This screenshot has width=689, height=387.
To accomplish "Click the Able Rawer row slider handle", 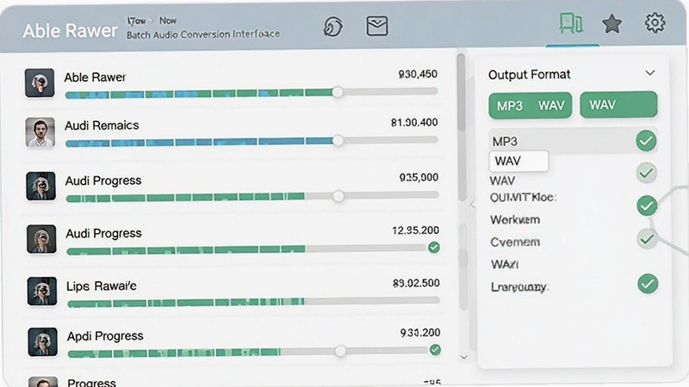I will [x=338, y=92].
